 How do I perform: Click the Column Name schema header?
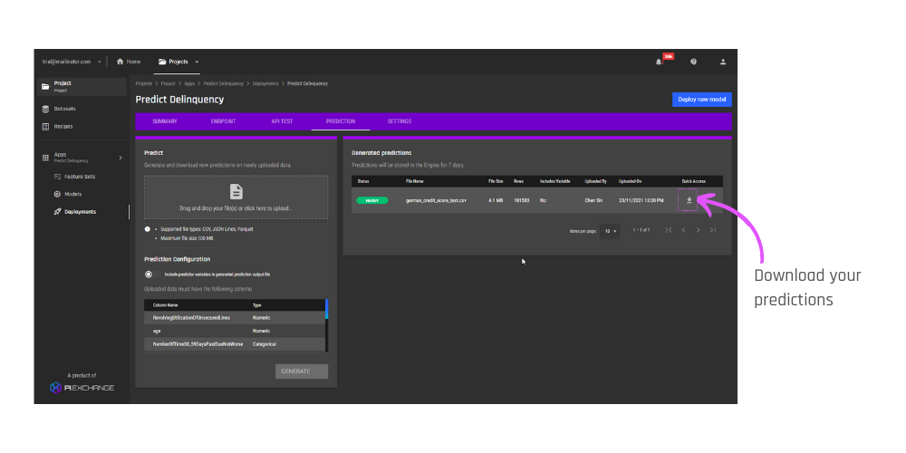[165, 305]
